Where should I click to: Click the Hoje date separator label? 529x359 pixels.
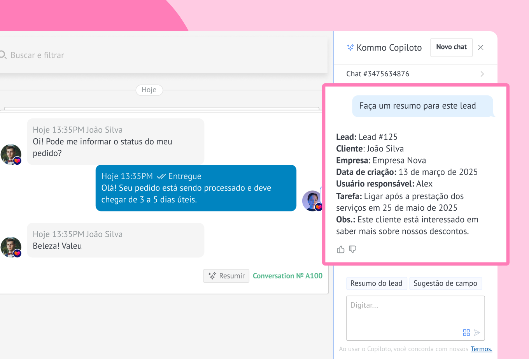(x=149, y=90)
